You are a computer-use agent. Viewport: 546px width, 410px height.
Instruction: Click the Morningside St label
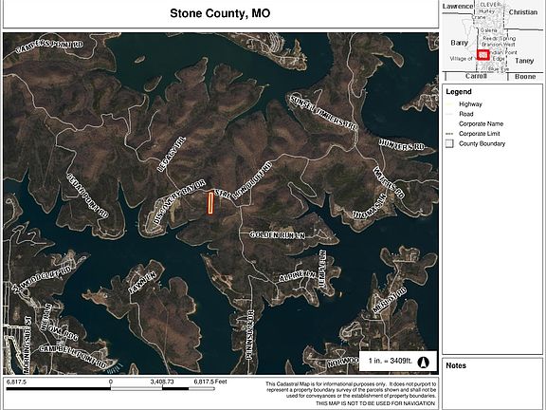tap(27, 345)
